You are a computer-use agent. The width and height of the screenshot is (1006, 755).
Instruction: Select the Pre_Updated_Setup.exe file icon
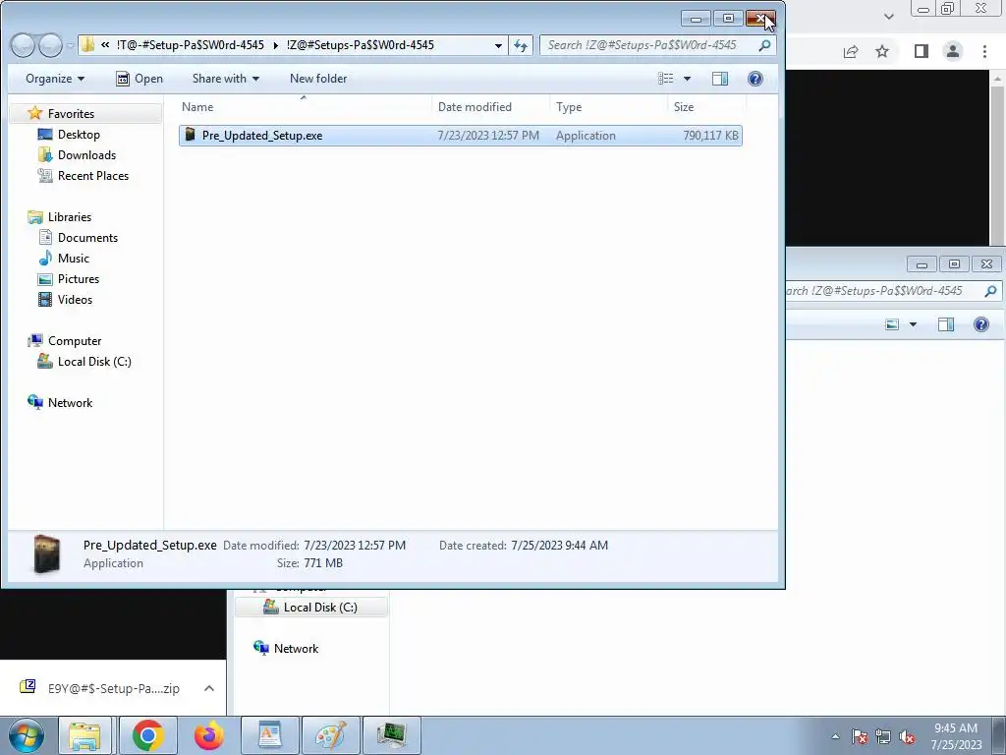pos(190,135)
